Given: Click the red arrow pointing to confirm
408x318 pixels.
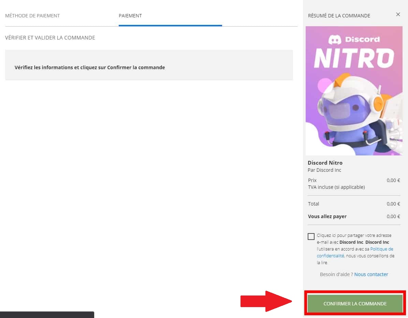Looking at the screenshot, I should click(x=266, y=301).
